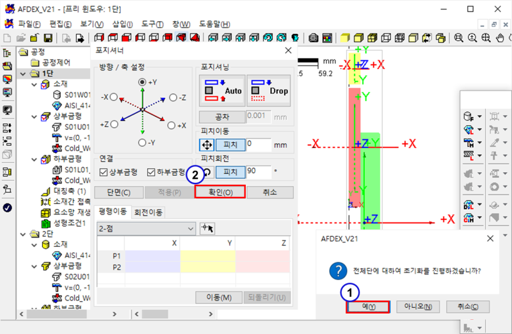Click the 확인(O) button
Viewport: 512px width, 334px height.
click(219, 193)
